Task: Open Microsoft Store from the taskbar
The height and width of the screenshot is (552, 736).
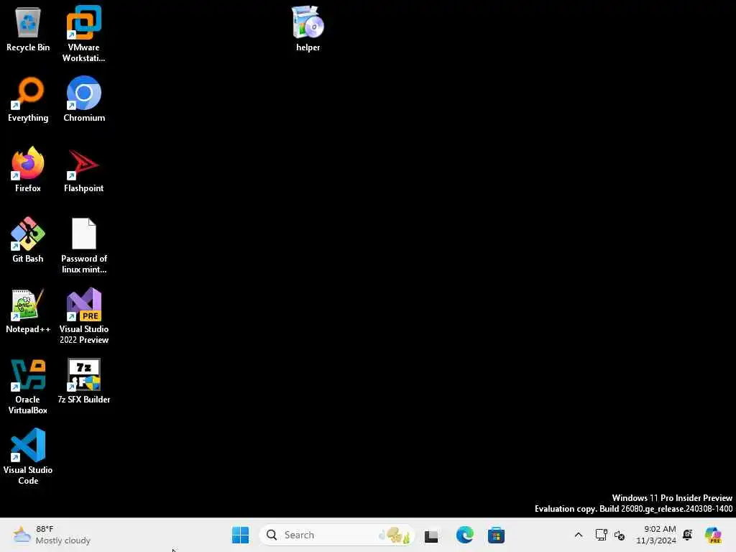Action: point(496,535)
